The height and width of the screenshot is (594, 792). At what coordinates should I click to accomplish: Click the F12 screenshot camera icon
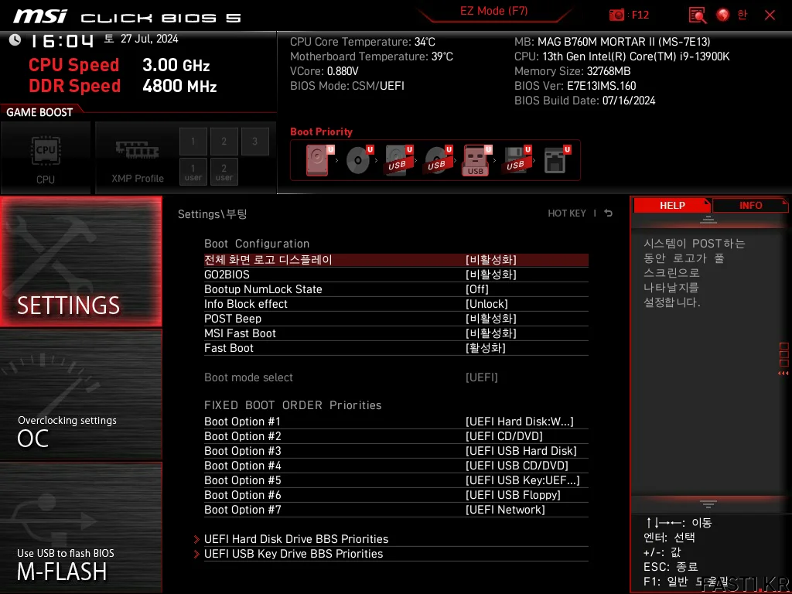pyautogui.click(x=616, y=15)
